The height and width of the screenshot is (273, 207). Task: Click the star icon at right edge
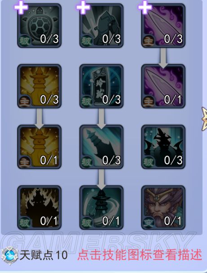204,119
